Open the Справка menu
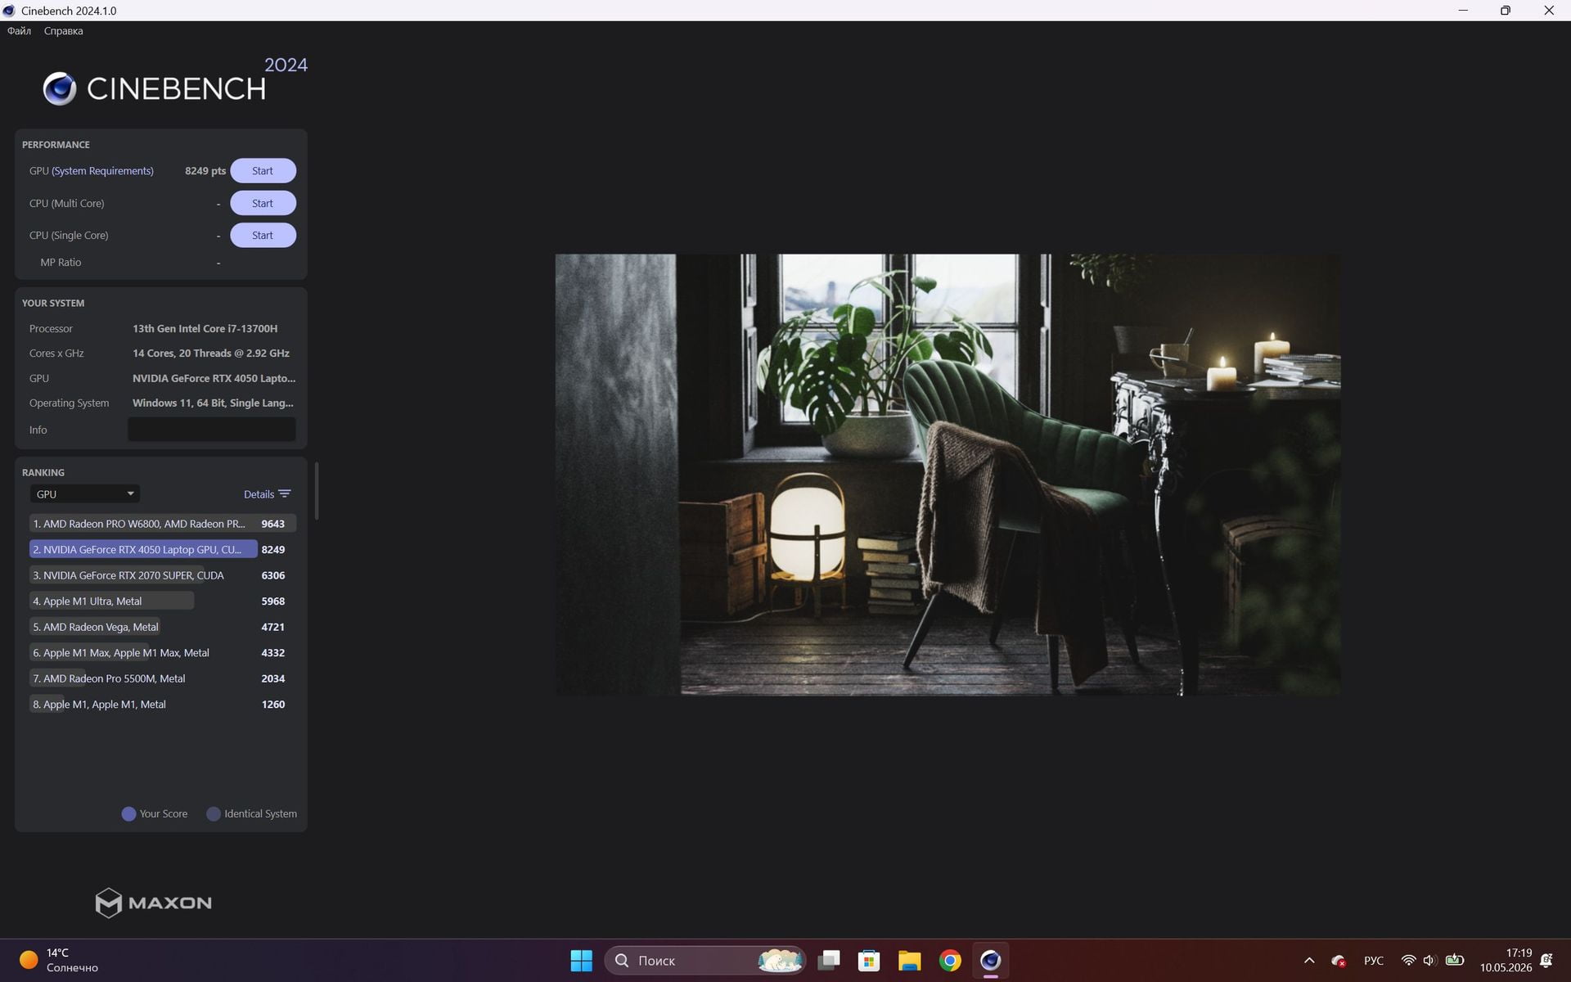The width and height of the screenshot is (1571, 982). (x=63, y=31)
